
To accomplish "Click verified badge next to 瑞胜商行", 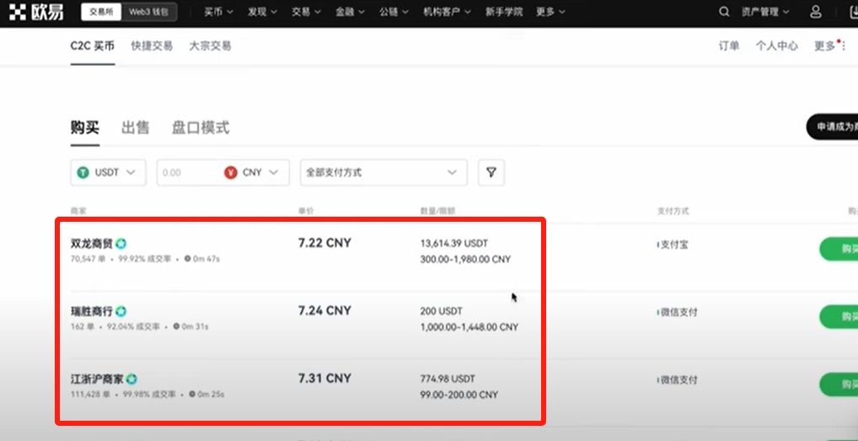I will point(121,311).
